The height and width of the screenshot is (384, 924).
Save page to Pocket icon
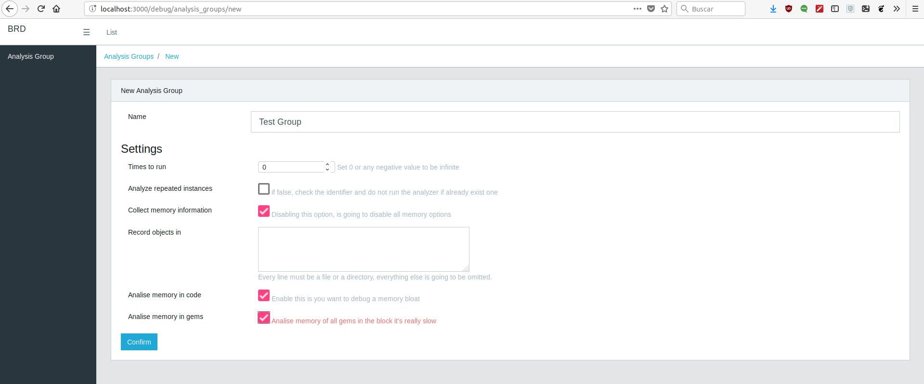pos(651,9)
